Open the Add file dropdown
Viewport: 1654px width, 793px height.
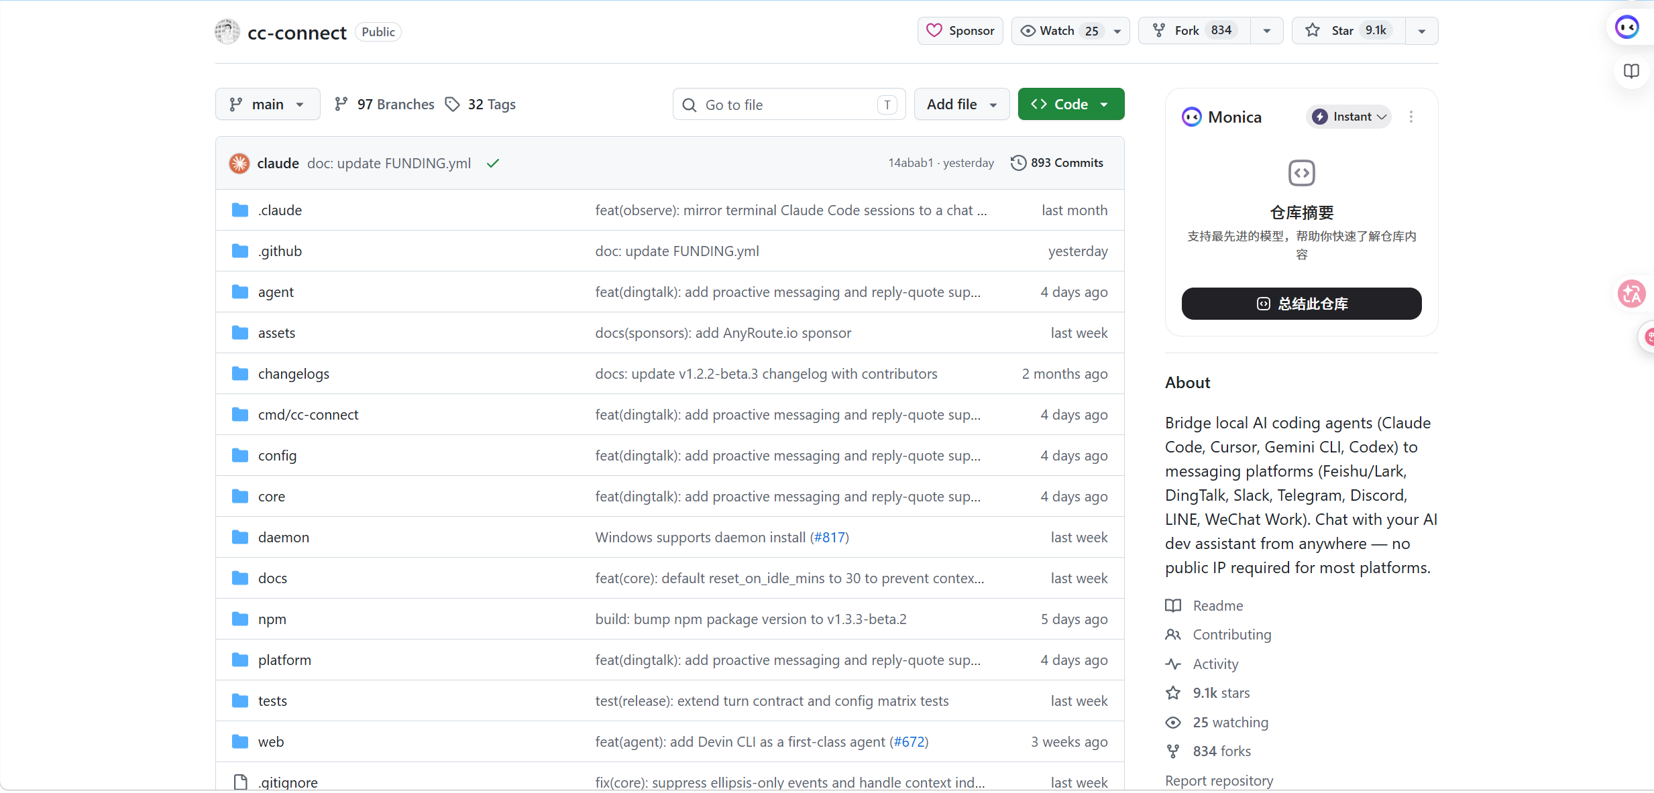(962, 105)
